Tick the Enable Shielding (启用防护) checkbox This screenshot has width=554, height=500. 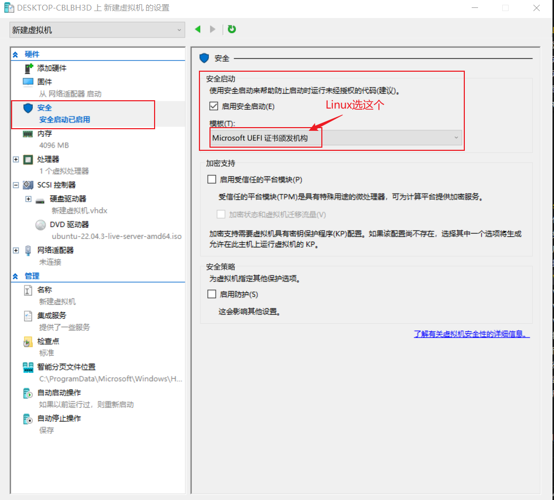click(212, 294)
